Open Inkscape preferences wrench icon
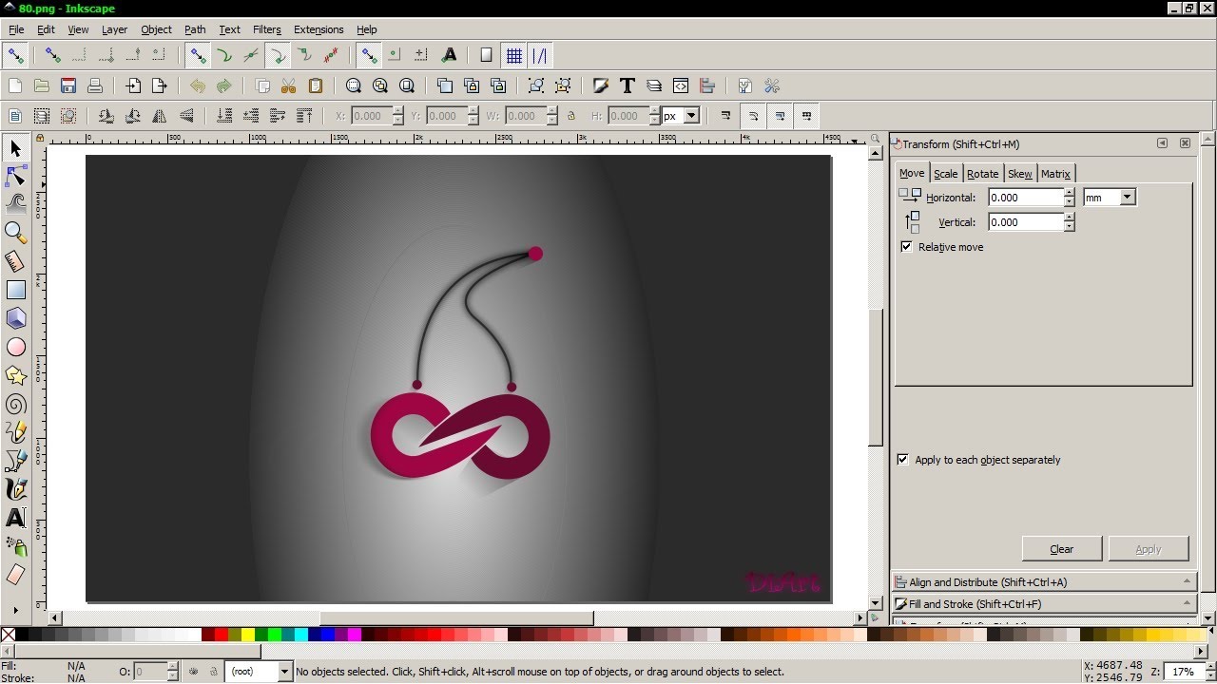The image size is (1217, 684). click(x=772, y=85)
